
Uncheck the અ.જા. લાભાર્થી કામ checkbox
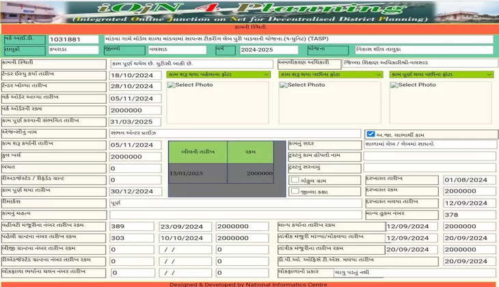[x=370, y=134]
